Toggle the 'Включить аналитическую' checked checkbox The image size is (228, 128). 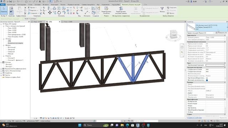coord(207,80)
